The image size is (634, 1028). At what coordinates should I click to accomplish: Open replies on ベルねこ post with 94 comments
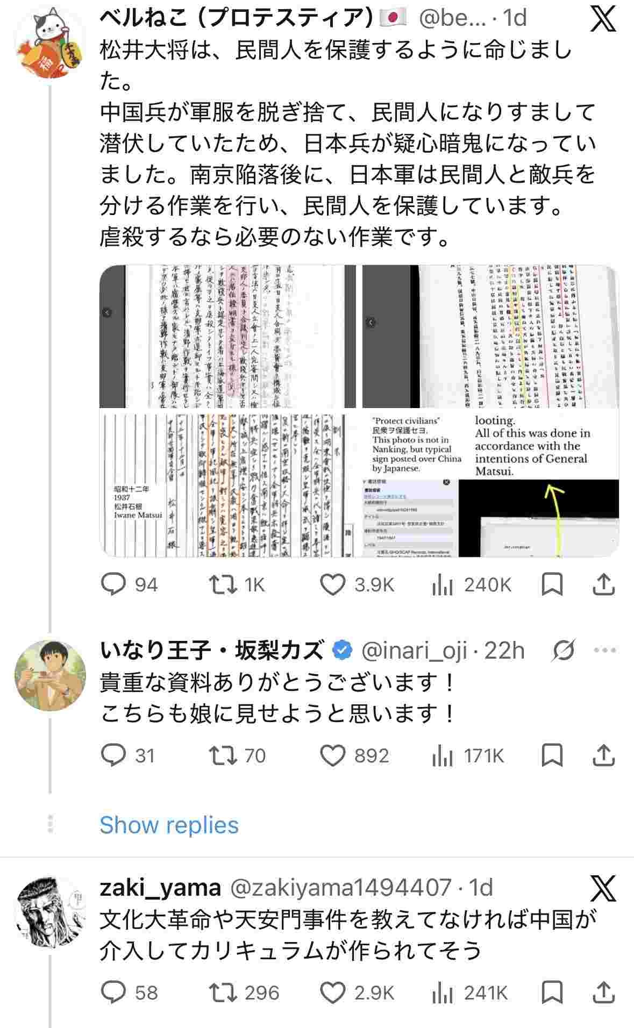(x=129, y=584)
